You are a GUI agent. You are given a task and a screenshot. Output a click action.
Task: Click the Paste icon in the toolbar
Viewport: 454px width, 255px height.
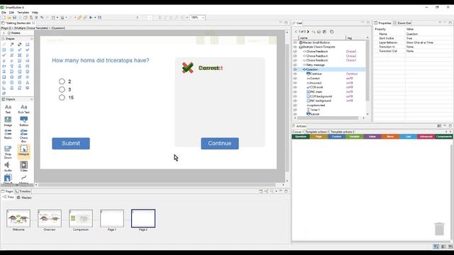coord(31,18)
